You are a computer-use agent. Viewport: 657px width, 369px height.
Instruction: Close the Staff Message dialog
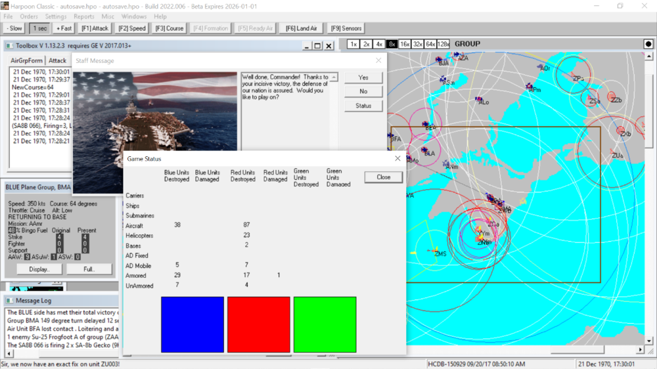[x=378, y=60]
